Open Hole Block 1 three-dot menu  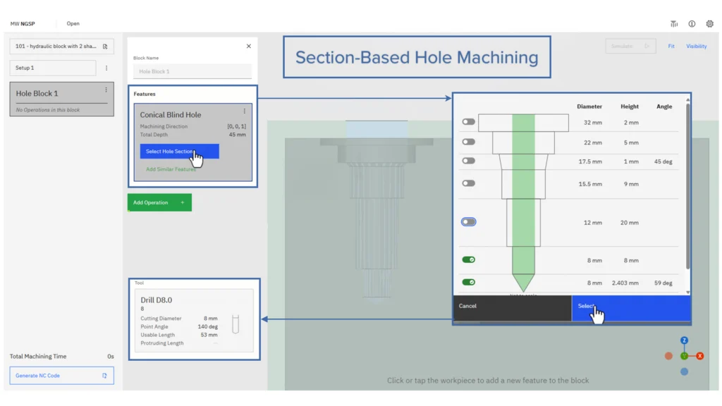point(106,90)
